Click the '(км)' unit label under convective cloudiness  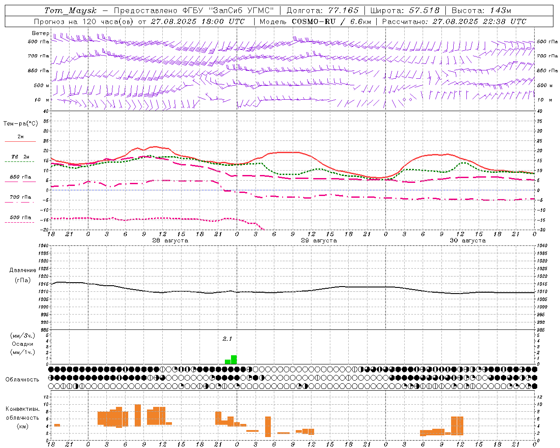tap(23, 426)
